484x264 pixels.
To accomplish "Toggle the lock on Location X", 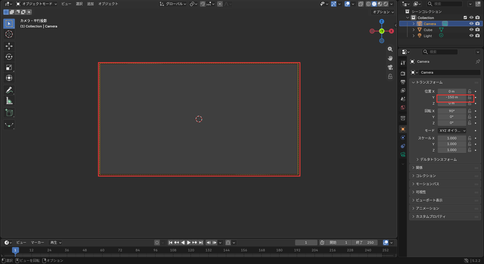I will [469, 91].
